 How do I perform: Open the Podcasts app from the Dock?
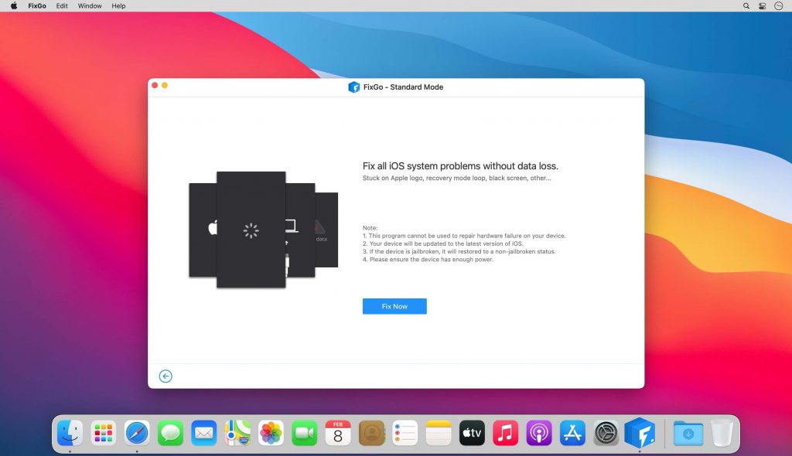538,433
